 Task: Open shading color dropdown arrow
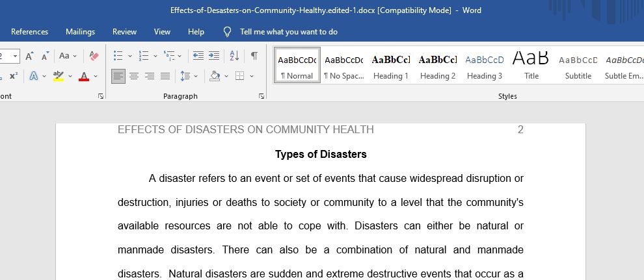pos(226,76)
